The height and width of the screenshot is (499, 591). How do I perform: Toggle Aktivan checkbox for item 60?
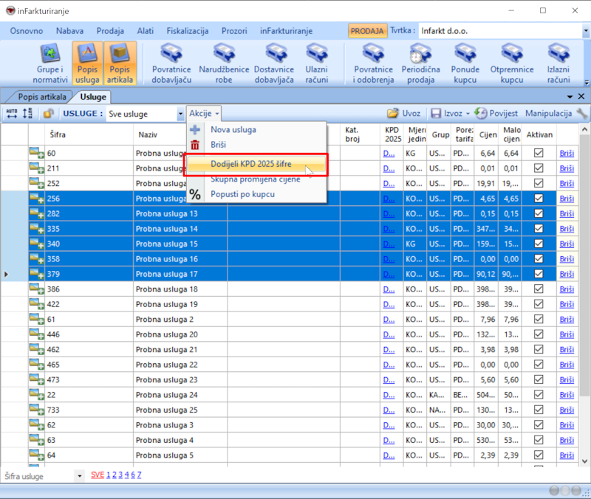click(539, 153)
